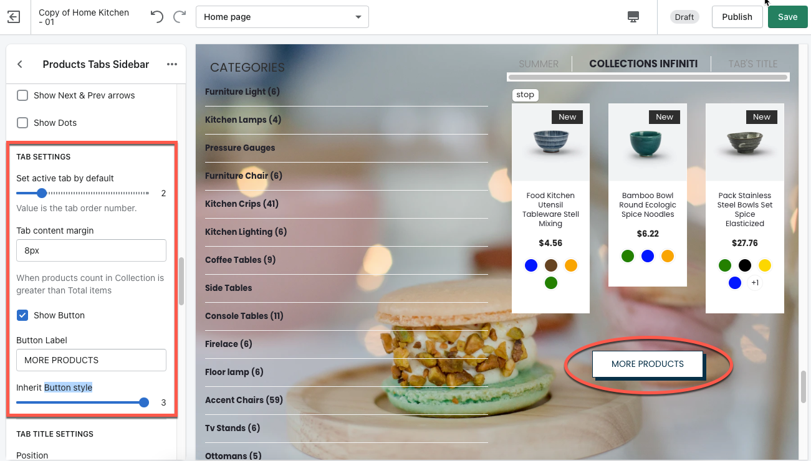Screen dimensions: 811x461
Task: Open Floor lamp (6) category
Action: point(234,372)
